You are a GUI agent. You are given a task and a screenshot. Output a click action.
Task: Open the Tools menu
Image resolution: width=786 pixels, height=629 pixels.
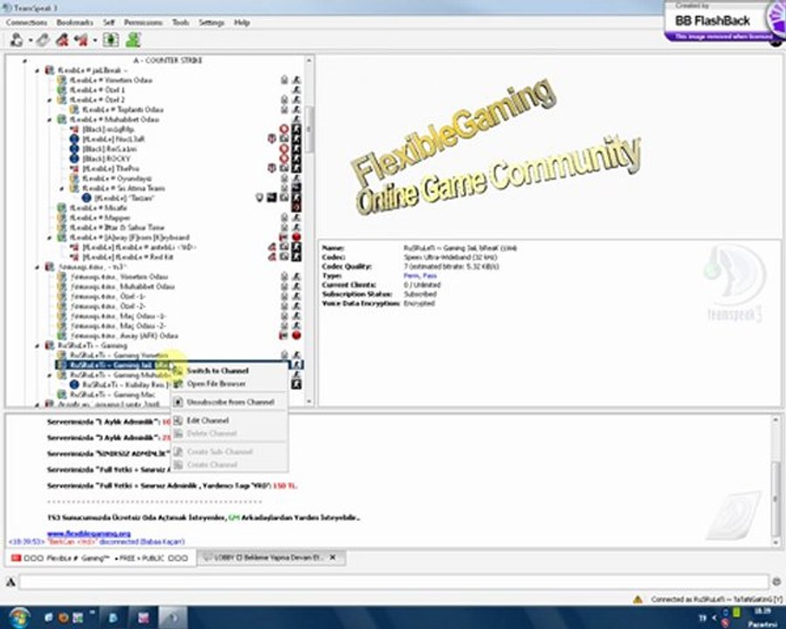[x=181, y=23]
